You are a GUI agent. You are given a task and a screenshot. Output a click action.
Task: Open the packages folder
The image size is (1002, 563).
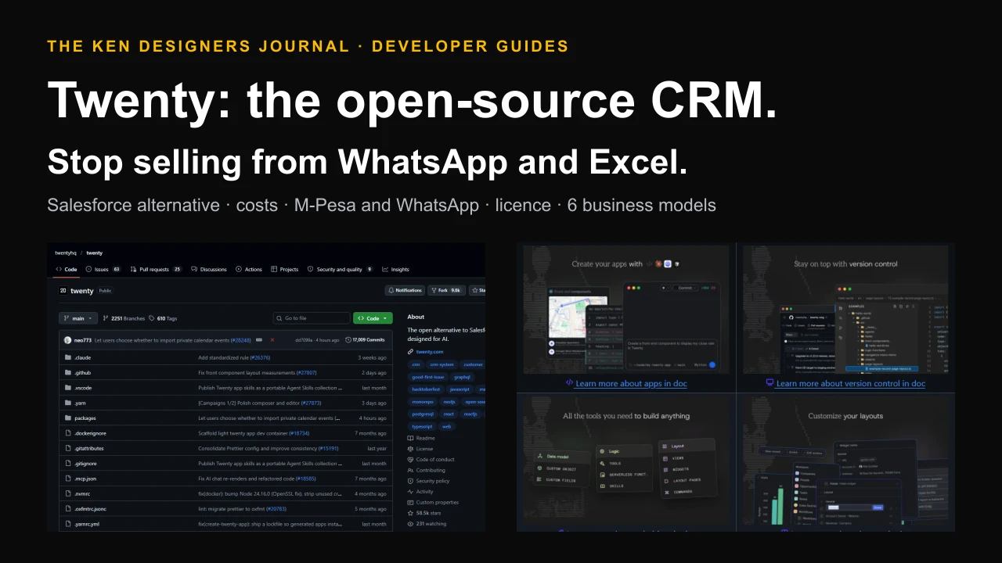(x=85, y=418)
